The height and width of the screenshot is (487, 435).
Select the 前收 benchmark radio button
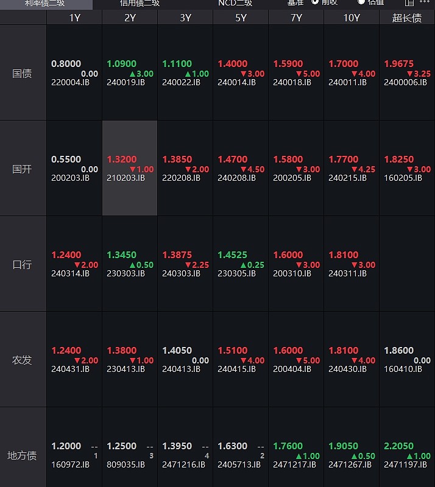(315, 2)
